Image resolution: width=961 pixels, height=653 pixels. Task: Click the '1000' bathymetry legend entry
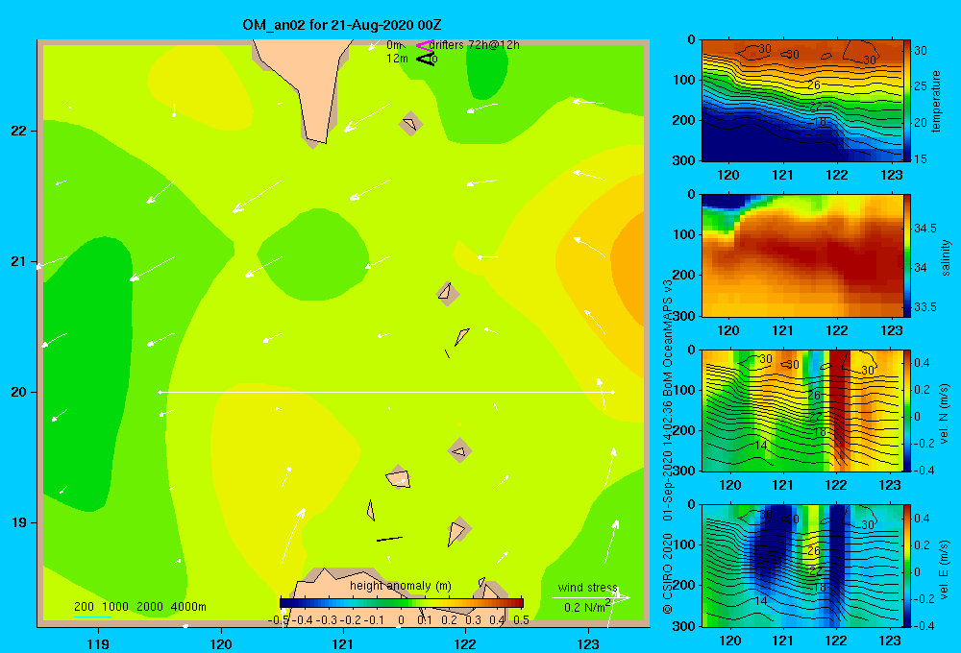click(x=115, y=607)
